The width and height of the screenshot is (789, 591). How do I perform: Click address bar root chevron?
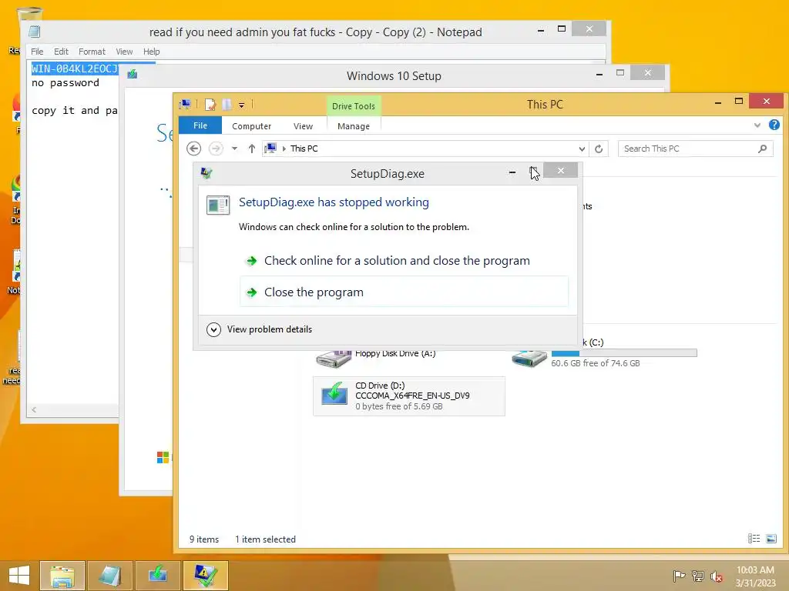(284, 149)
